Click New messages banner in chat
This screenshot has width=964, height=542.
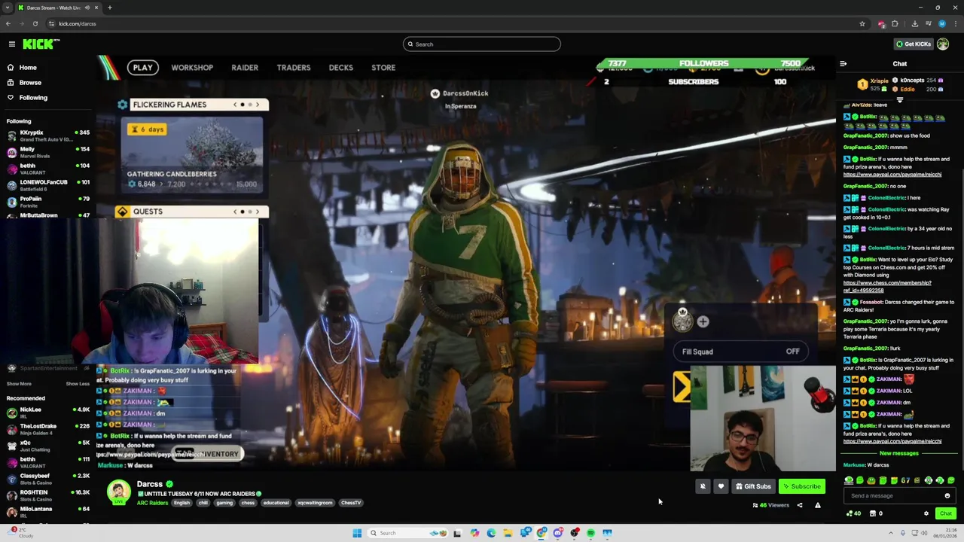[899, 453]
